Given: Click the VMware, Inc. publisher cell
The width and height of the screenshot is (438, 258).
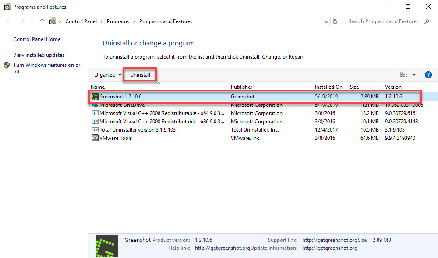Looking at the screenshot, I should click(x=246, y=138).
